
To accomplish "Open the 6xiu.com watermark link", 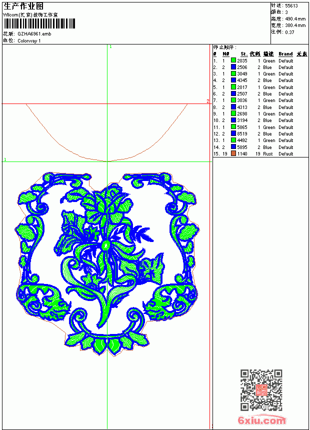I will 261,420.
